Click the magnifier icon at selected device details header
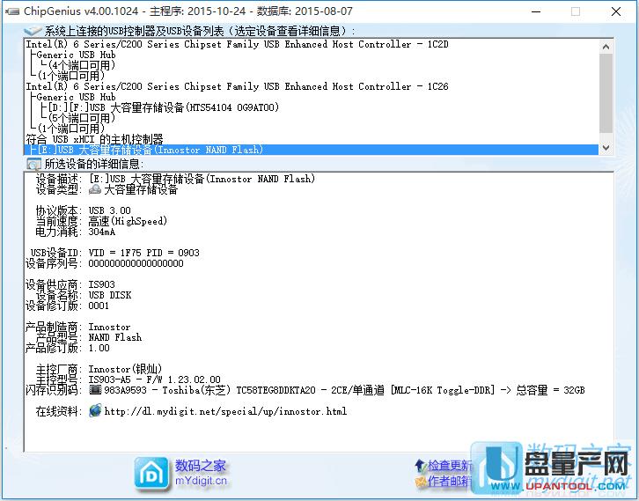The height and width of the screenshot is (501, 639). pyautogui.click(x=33, y=164)
